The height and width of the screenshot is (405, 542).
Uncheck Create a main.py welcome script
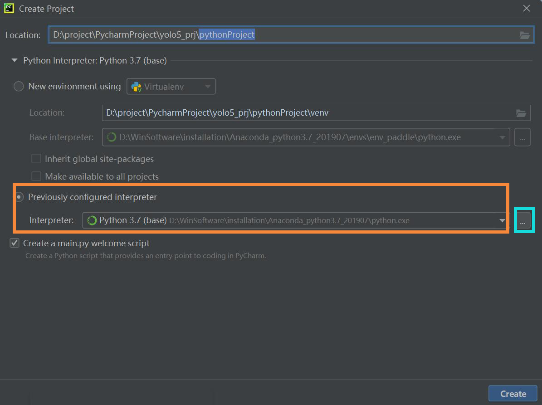tap(15, 243)
